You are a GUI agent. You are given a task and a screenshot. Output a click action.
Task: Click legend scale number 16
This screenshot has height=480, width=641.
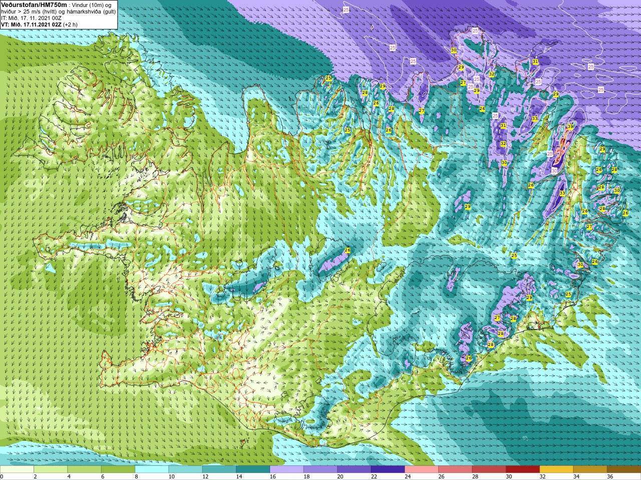click(272, 476)
